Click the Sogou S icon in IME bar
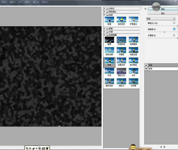 pos(27,148)
